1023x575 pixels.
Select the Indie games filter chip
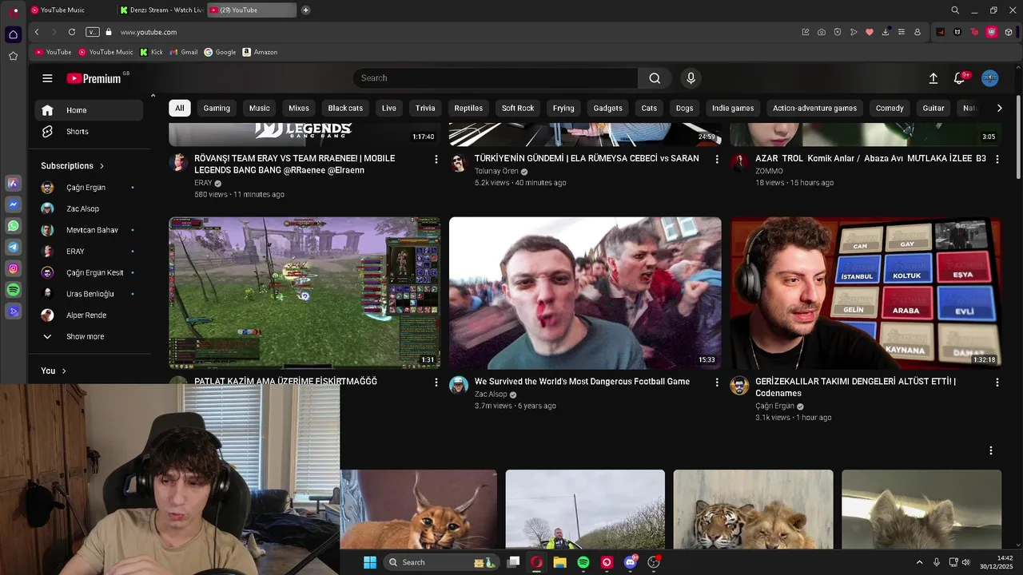click(733, 108)
